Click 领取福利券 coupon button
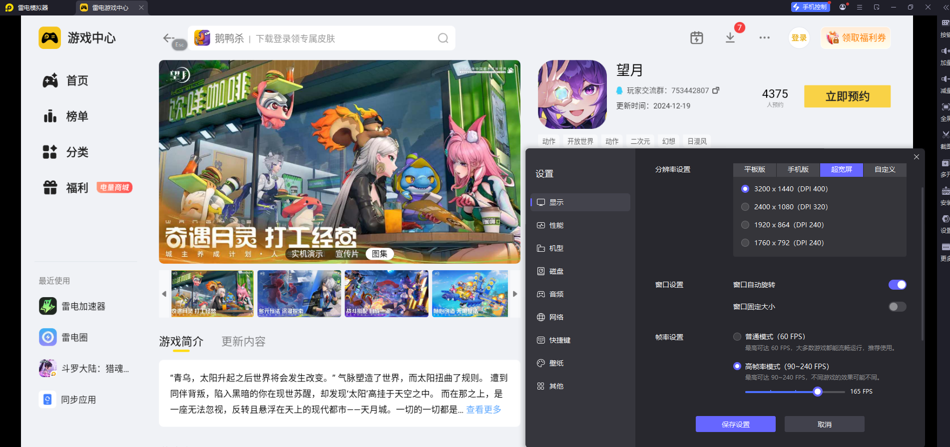The image size is (950, 447). click(856, 38)
